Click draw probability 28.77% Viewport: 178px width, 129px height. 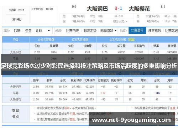[49, 93]
